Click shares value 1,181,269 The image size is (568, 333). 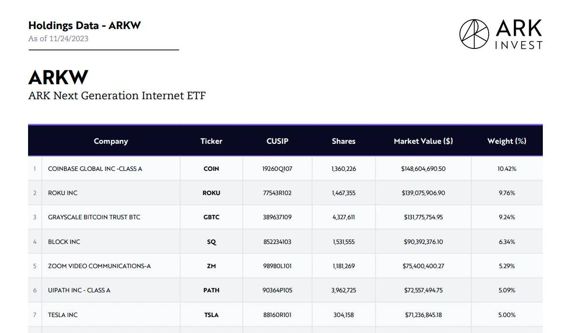(344, 266)
